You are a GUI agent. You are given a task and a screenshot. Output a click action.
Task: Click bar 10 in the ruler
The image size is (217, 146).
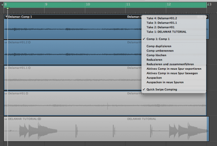tap(88, 4)
